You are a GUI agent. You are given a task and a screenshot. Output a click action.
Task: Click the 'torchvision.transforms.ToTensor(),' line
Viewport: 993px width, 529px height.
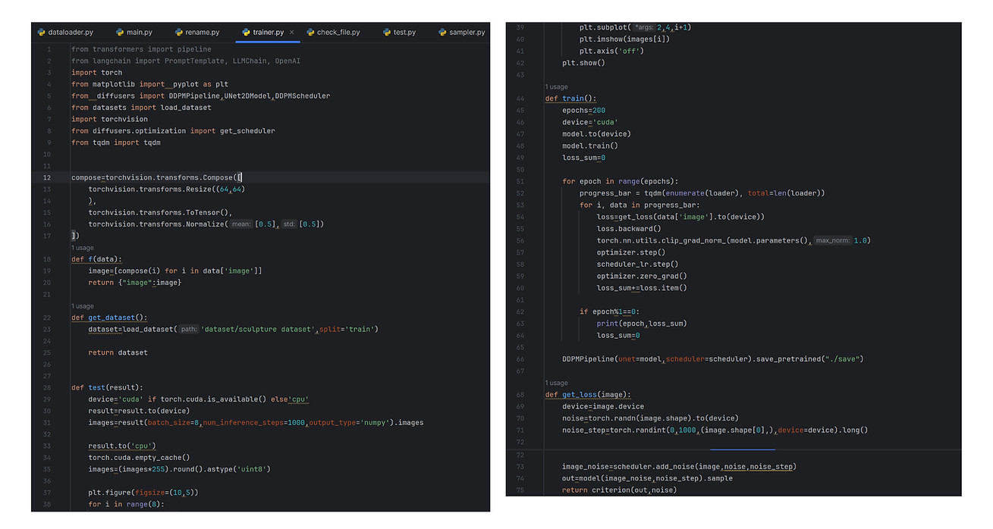pos(160,213)
